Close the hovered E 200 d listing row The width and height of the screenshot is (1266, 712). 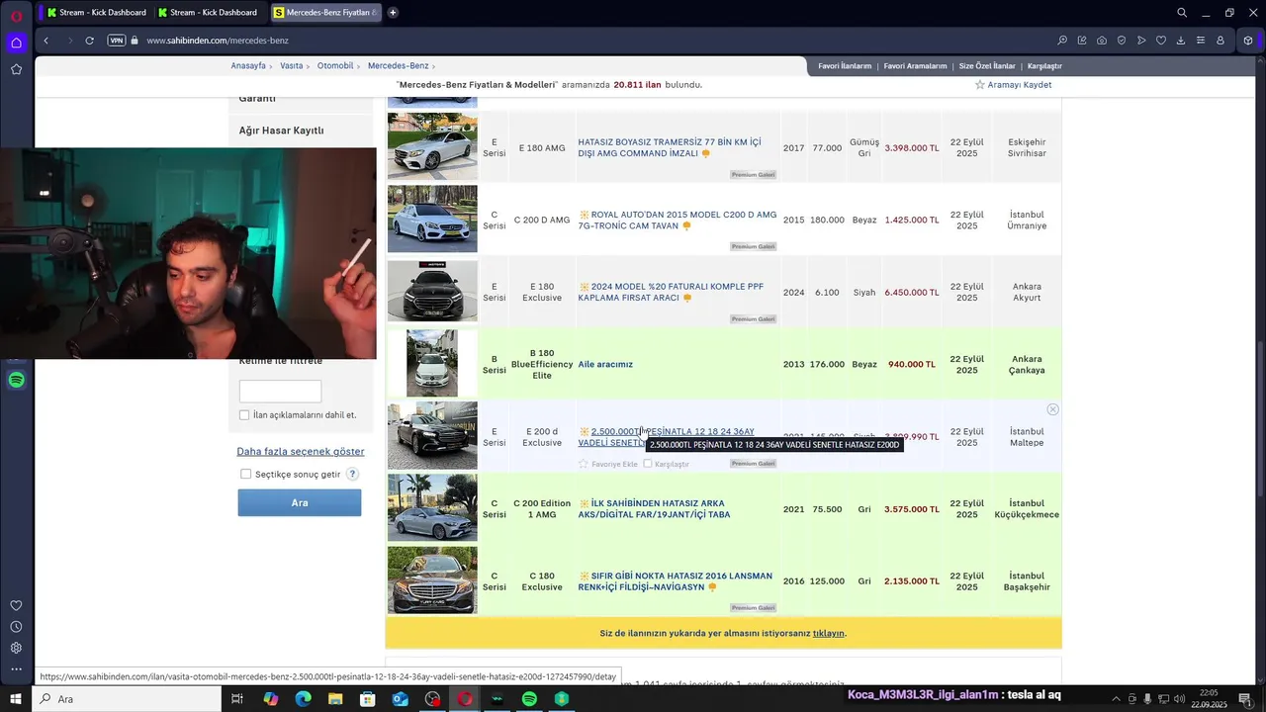[x=1052, y=409]
